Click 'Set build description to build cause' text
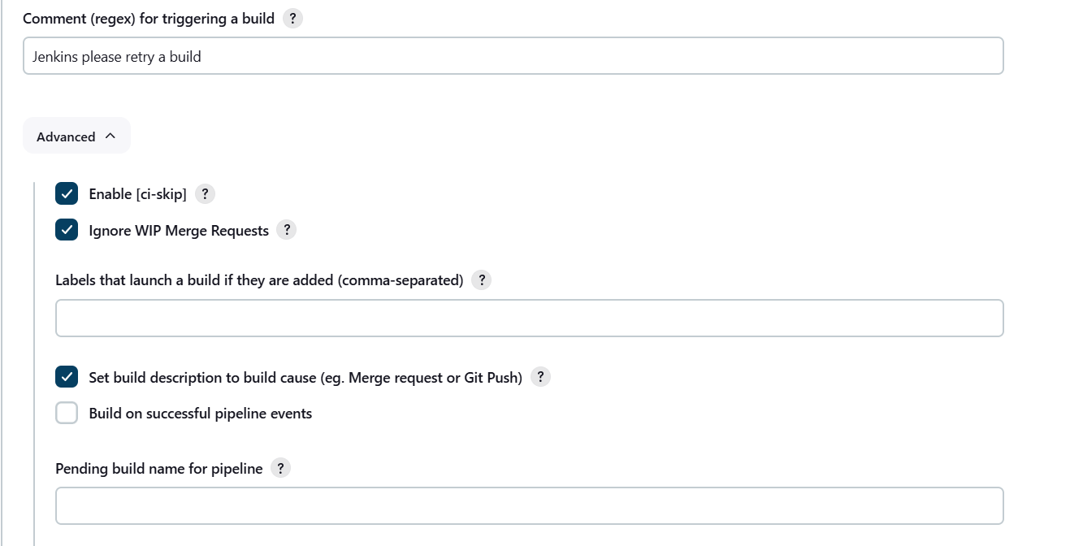 click(x=305, y=378)
